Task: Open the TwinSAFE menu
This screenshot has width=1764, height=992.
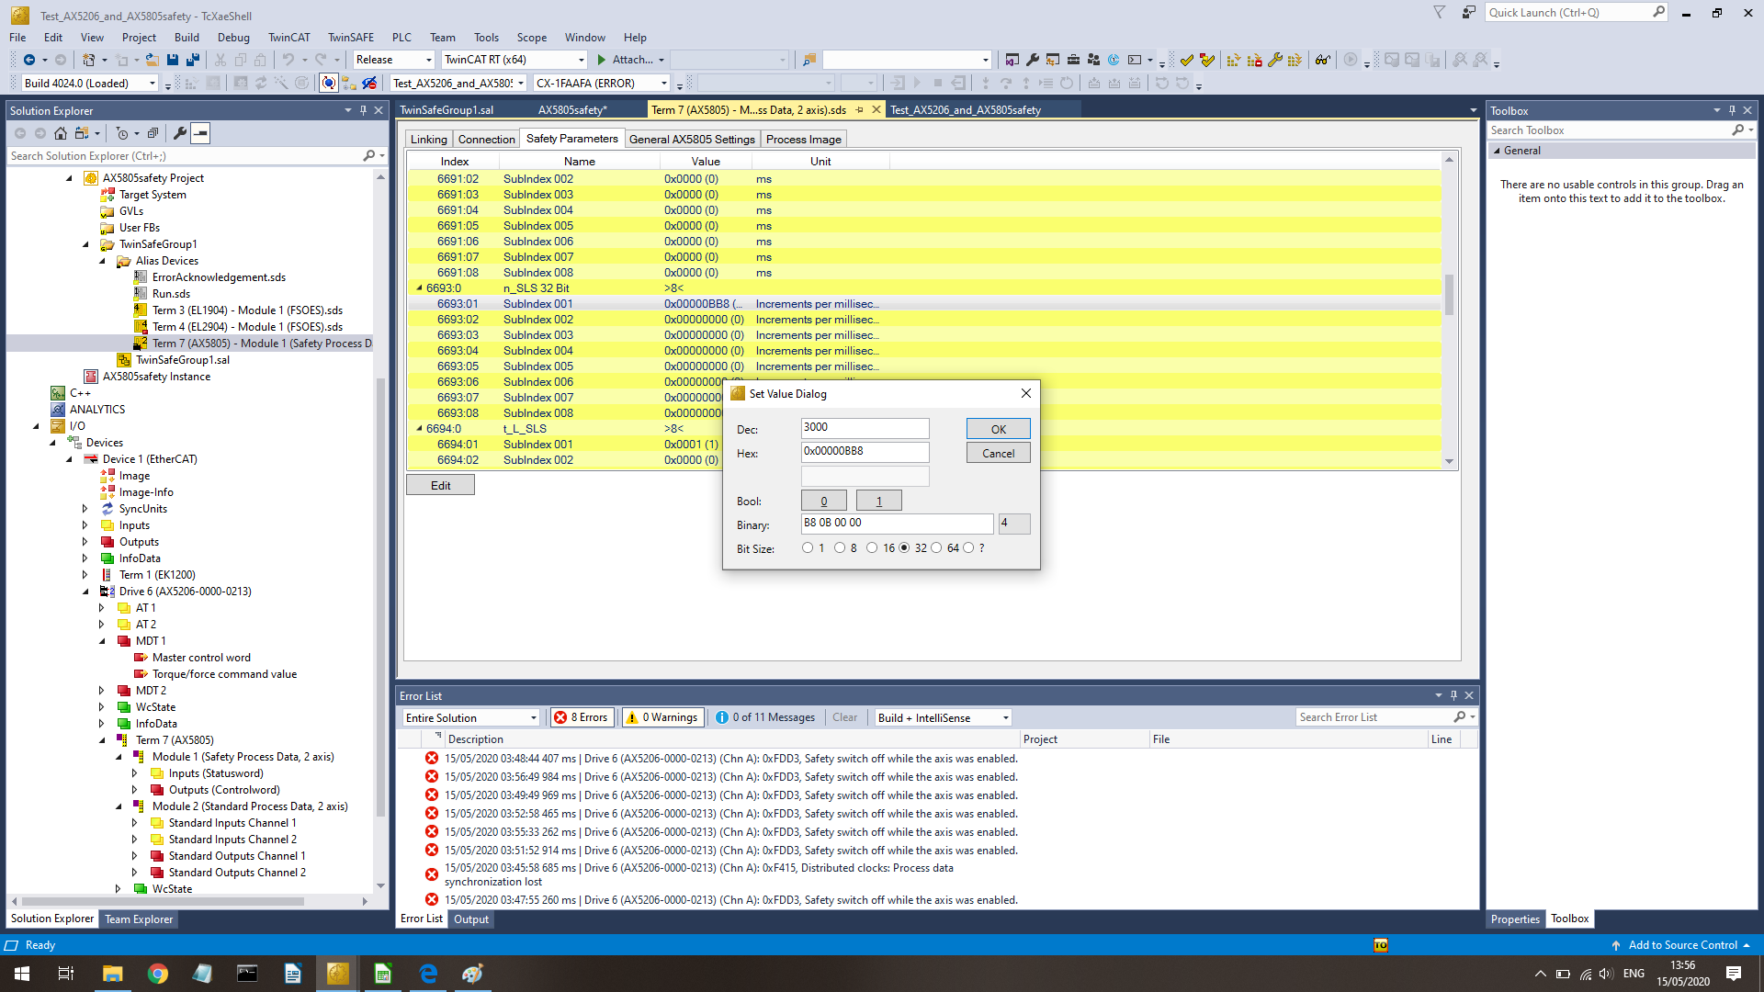Action: click(350, 38)
